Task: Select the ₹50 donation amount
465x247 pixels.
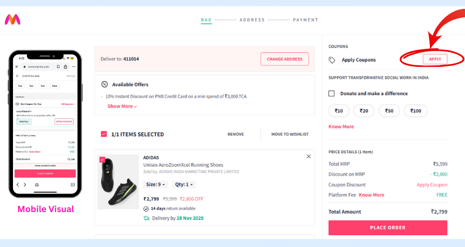Action: tap(389, 111)
